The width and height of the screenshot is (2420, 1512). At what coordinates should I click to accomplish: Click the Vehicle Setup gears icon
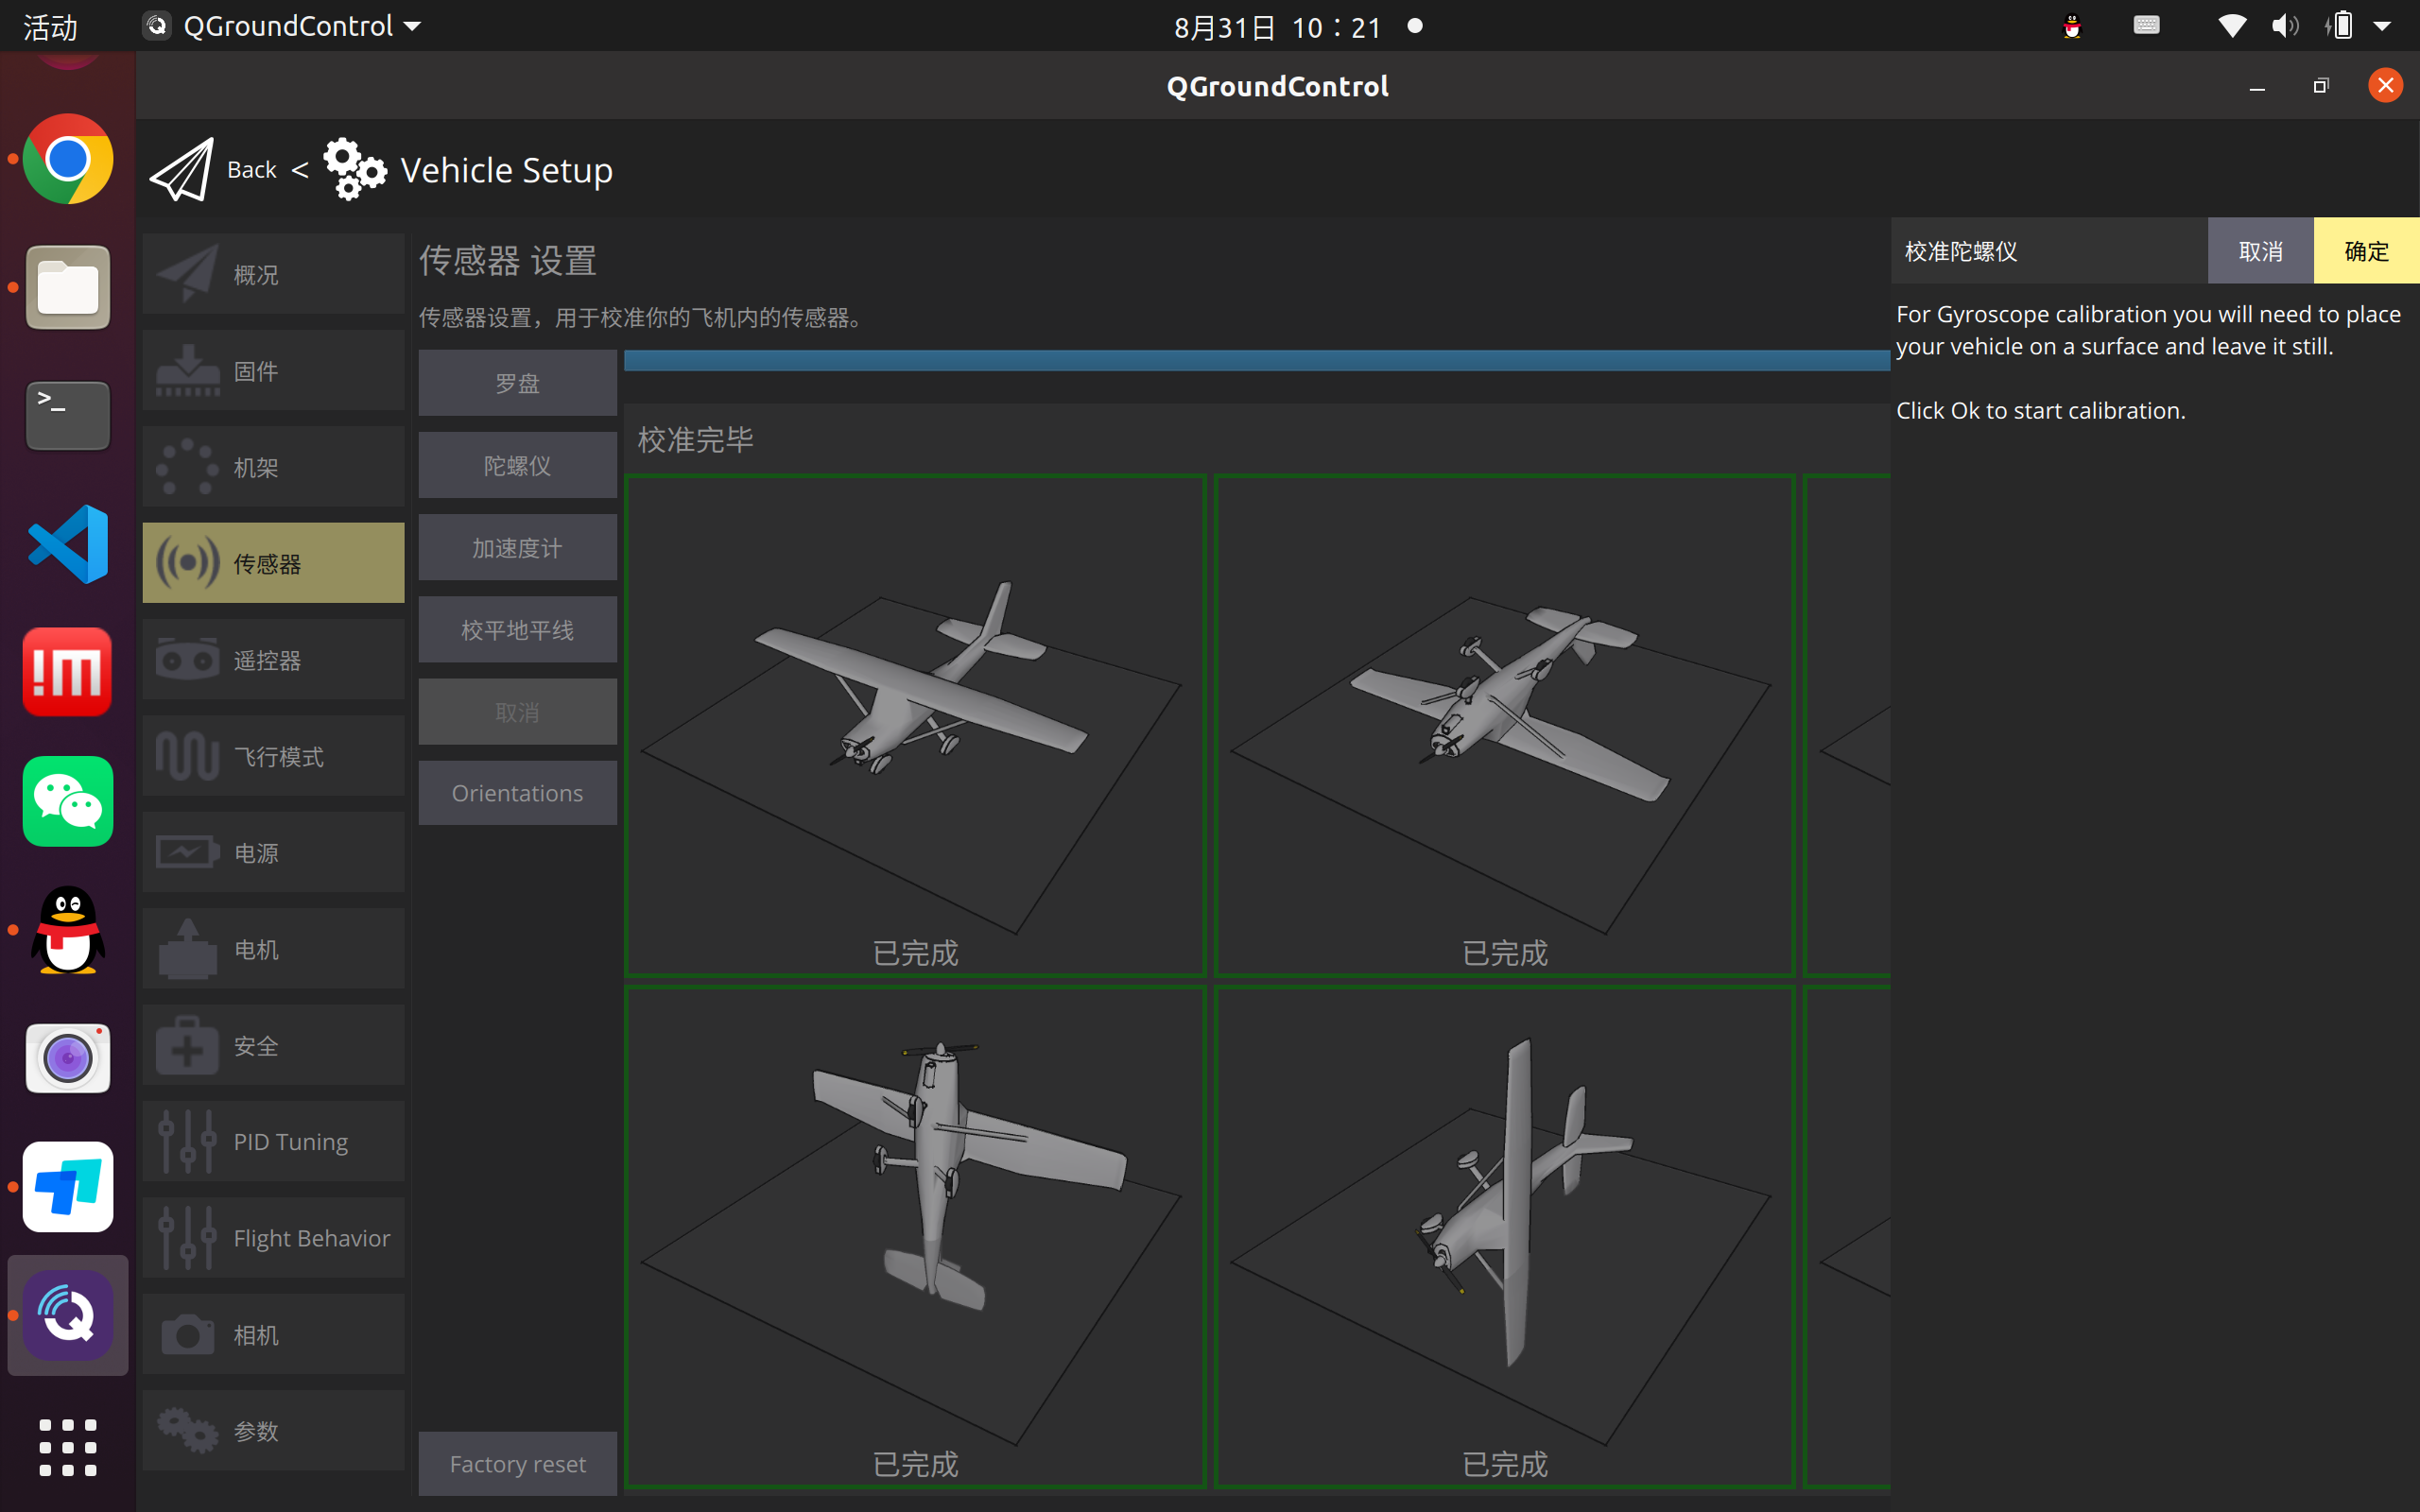point(354,170)
